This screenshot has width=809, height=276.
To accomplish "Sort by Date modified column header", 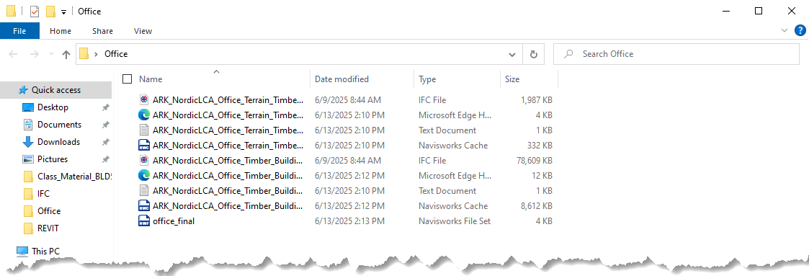I will tap(342, 79).
